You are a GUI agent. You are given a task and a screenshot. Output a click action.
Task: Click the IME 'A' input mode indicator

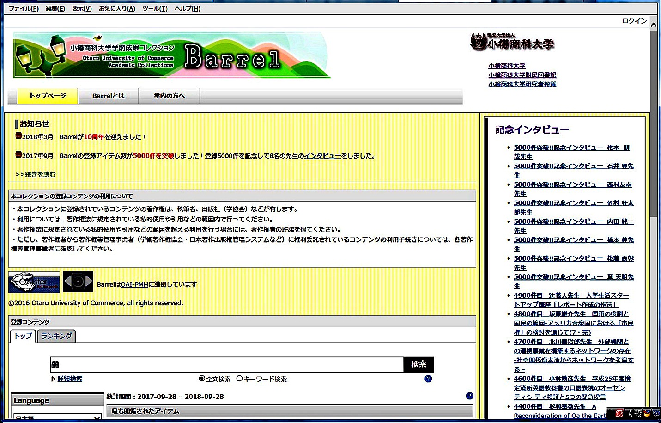[x=630, y=414]
